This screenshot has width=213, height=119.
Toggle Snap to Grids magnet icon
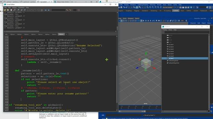pos(147,7)
